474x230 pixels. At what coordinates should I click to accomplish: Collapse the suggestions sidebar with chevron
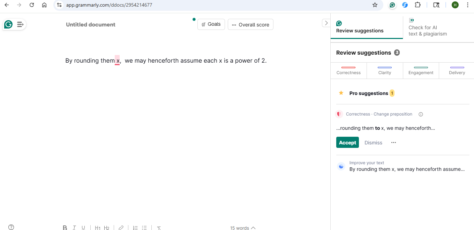(326, 23)
